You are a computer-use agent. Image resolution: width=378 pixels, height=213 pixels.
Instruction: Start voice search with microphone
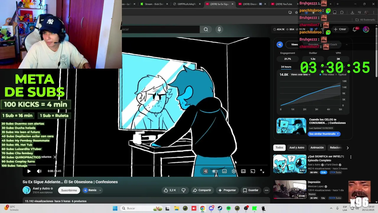pos(219,29)
